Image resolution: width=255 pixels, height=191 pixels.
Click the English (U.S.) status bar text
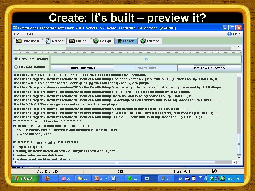pyautogui.click(x=183, y=172)
